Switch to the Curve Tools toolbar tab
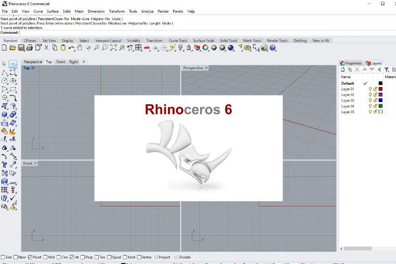Screen dimensions: 396x264 pyautogui.click(x=178, y=41)
